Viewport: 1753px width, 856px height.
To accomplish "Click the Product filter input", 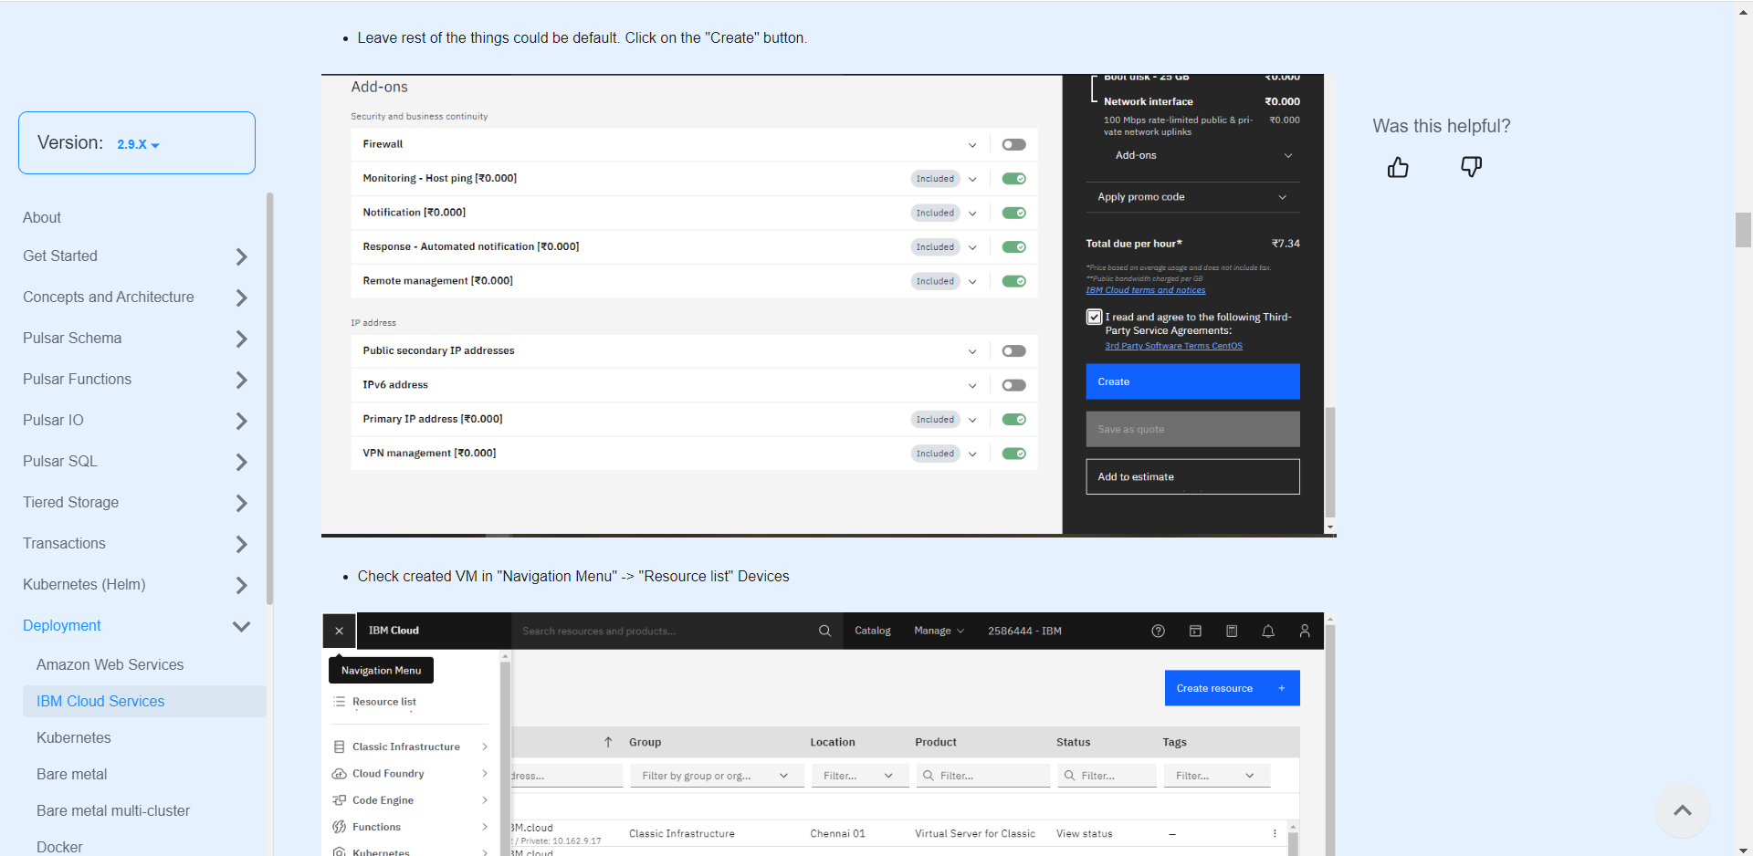I will (x=981, y=776).
